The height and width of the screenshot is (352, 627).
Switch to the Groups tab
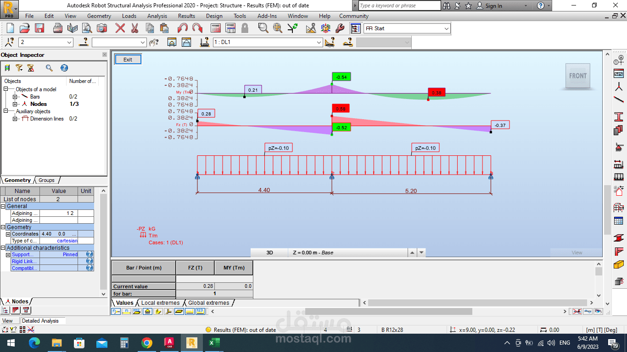pos(46,180)
